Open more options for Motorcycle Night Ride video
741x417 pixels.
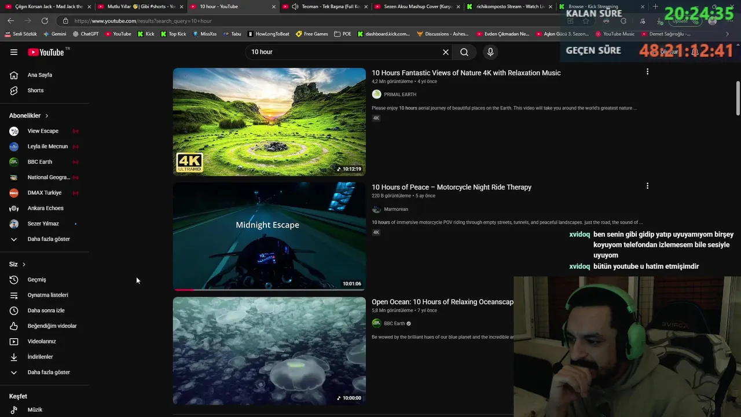647,186
